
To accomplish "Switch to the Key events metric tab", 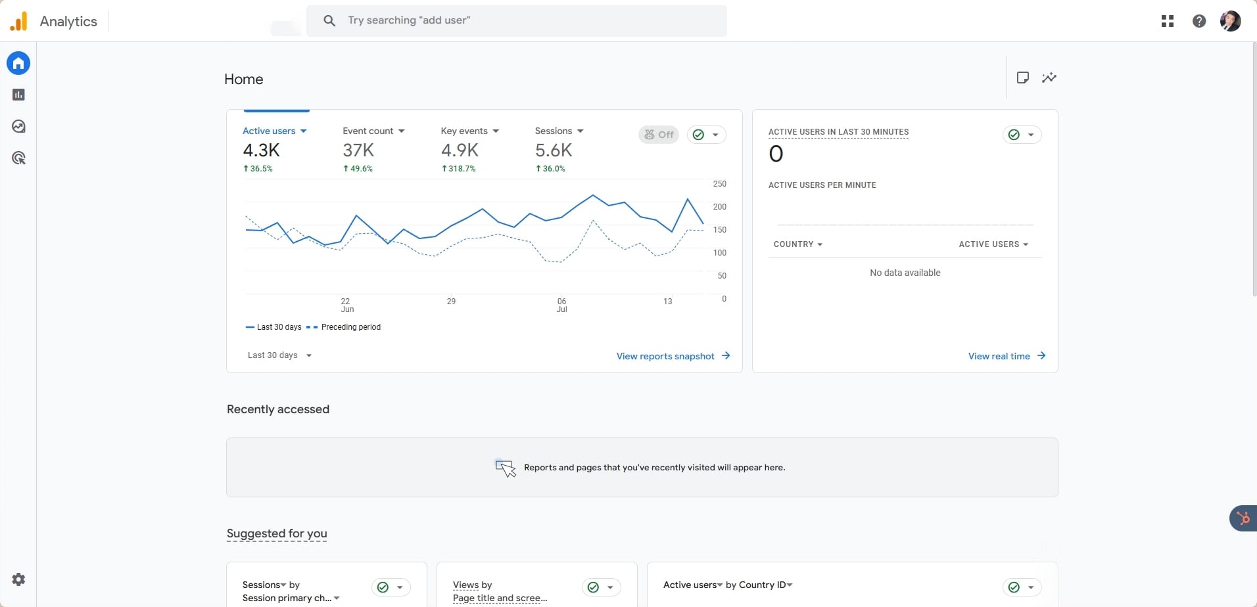I will (x=463, y=131).
